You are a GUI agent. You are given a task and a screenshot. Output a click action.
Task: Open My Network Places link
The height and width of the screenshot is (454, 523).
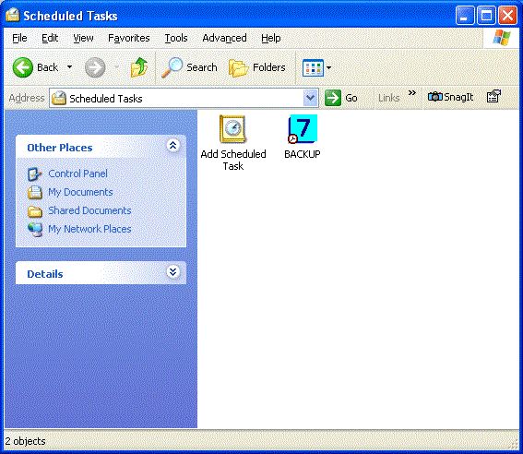click(89, 229)
